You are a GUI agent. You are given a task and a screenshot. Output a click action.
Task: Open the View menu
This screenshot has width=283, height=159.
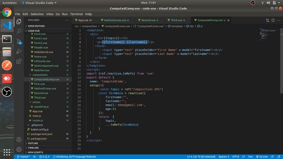pyautogui.click(x=50, y=14)
